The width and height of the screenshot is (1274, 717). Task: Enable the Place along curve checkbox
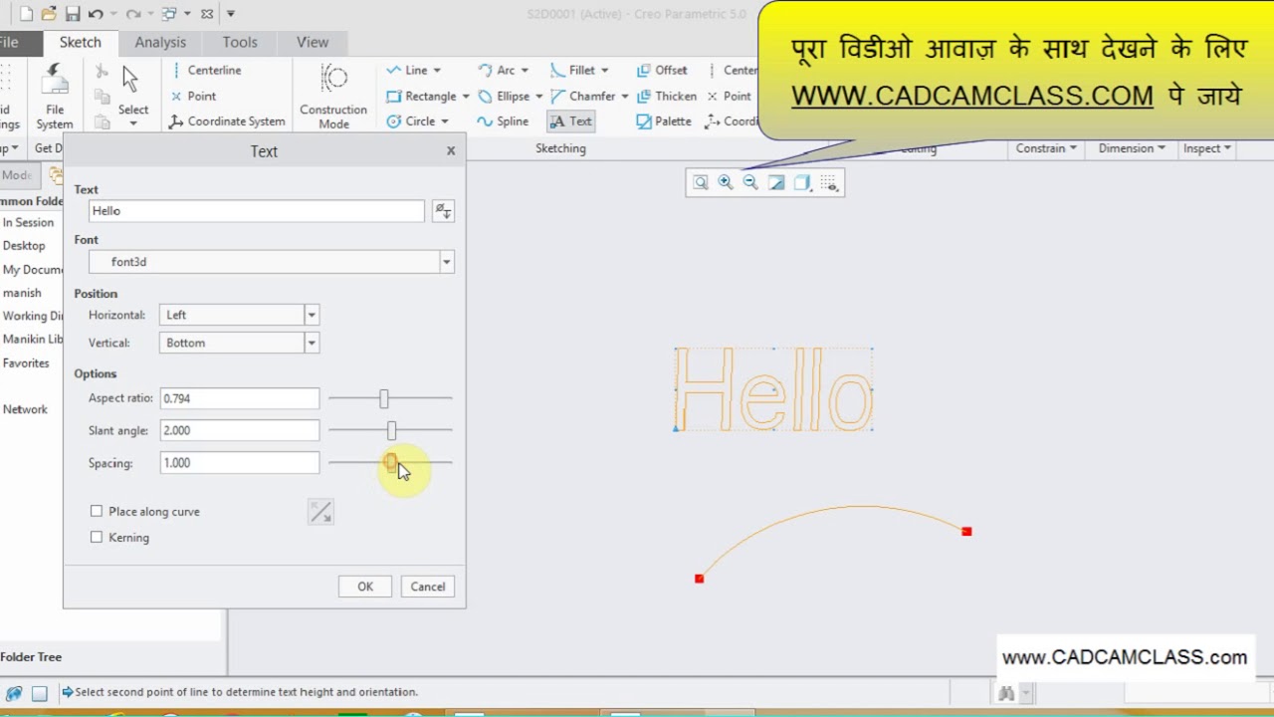tap(97, 512)
